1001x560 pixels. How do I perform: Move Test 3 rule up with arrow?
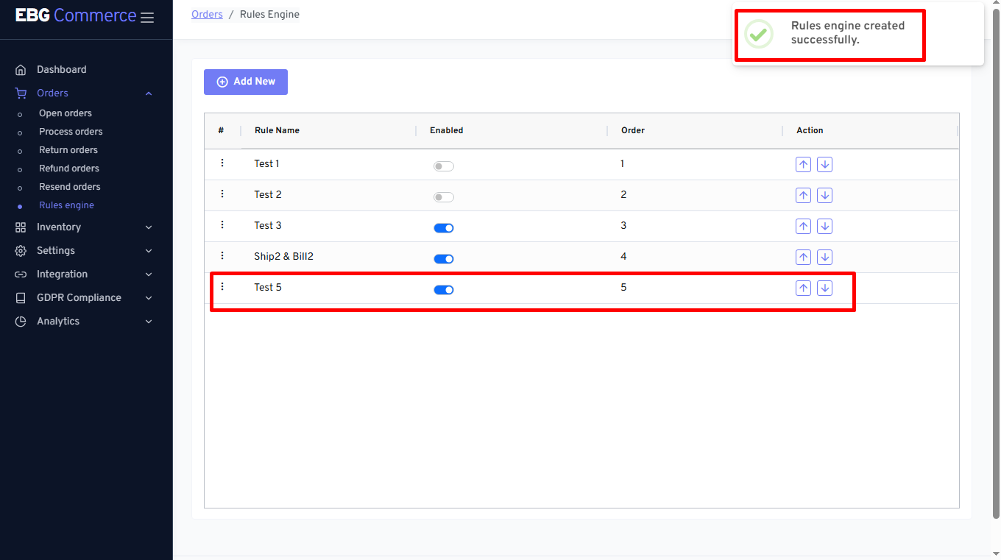(803, 227)
